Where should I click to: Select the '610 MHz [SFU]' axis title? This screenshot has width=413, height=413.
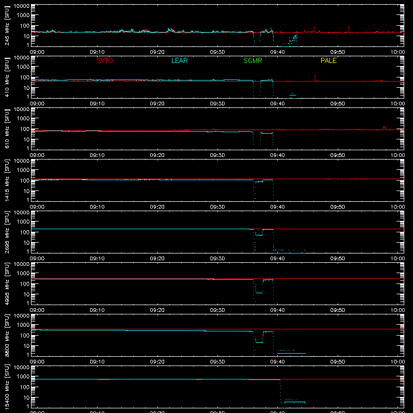click(x=7, y=129)
